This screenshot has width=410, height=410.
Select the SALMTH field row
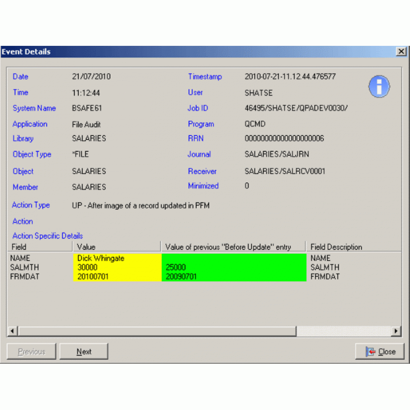(x=25, y=267)
